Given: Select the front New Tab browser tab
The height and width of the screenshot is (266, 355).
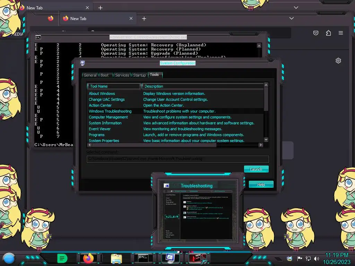Looking at the screenshot, I should 98,19.
